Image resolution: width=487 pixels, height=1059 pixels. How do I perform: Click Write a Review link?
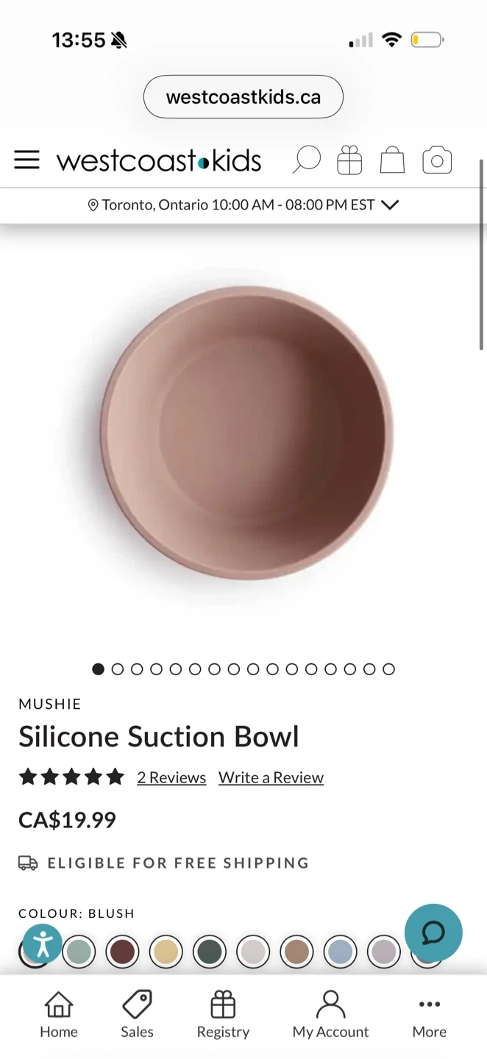[x=271, y=777]
